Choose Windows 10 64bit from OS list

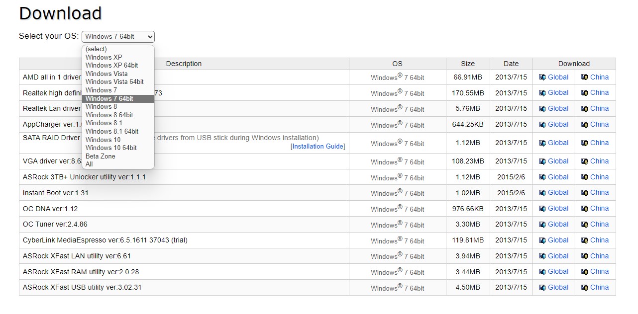pyautogui.click(x=111, y=148)
